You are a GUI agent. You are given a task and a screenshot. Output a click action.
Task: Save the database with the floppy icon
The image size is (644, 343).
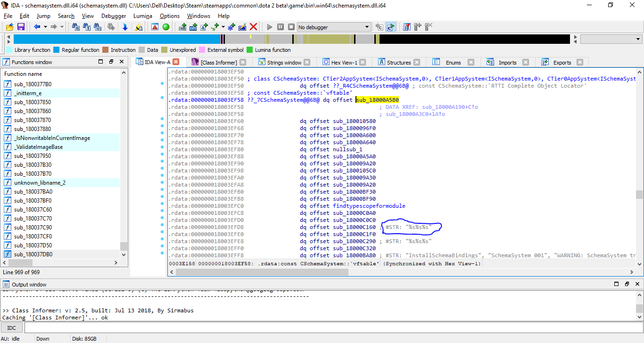[21, 27]
